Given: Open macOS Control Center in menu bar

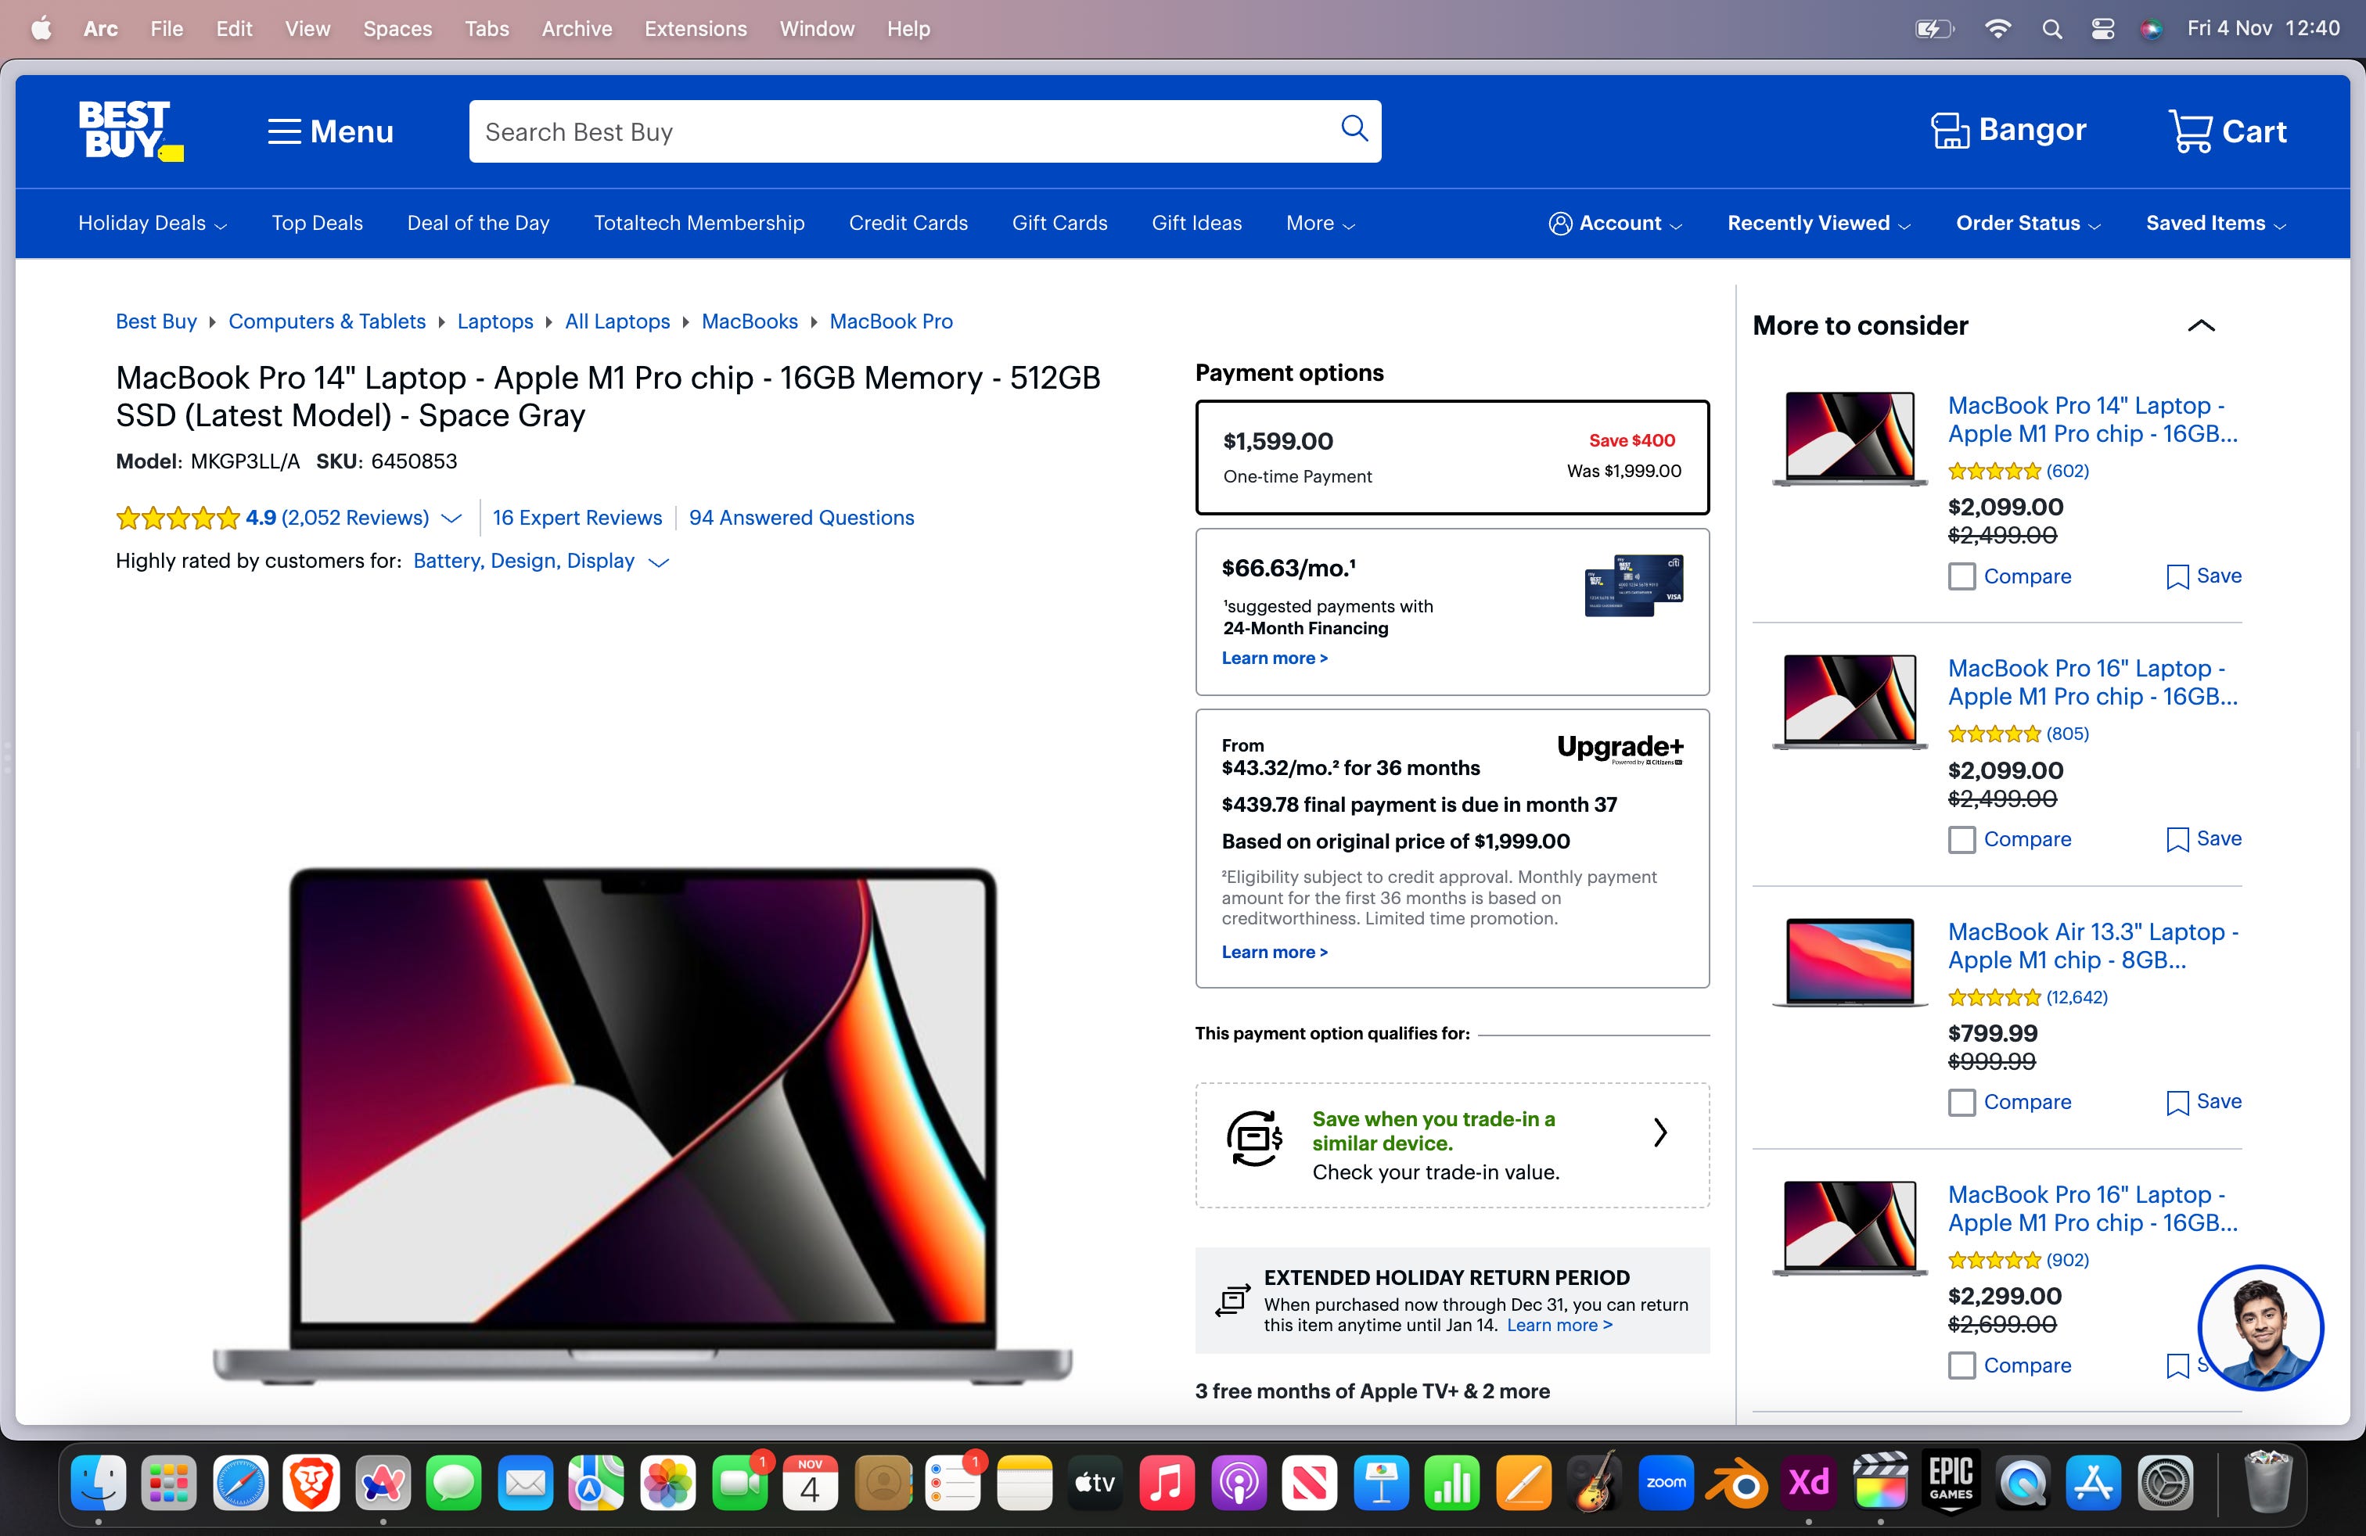Looking at the screenshot, I should click(2102, 29).
